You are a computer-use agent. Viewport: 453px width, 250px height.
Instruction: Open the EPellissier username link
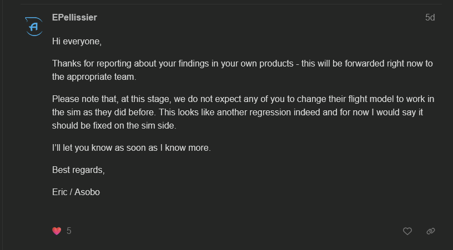point(74,17)
